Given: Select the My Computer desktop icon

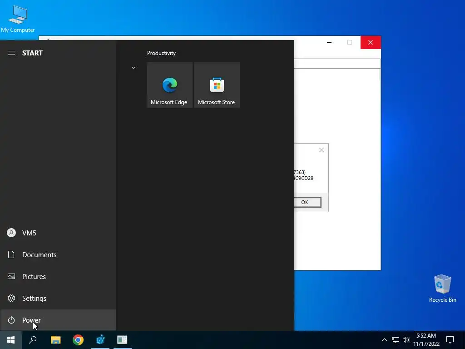Looking at the screenshot, I should click(18, 19).
